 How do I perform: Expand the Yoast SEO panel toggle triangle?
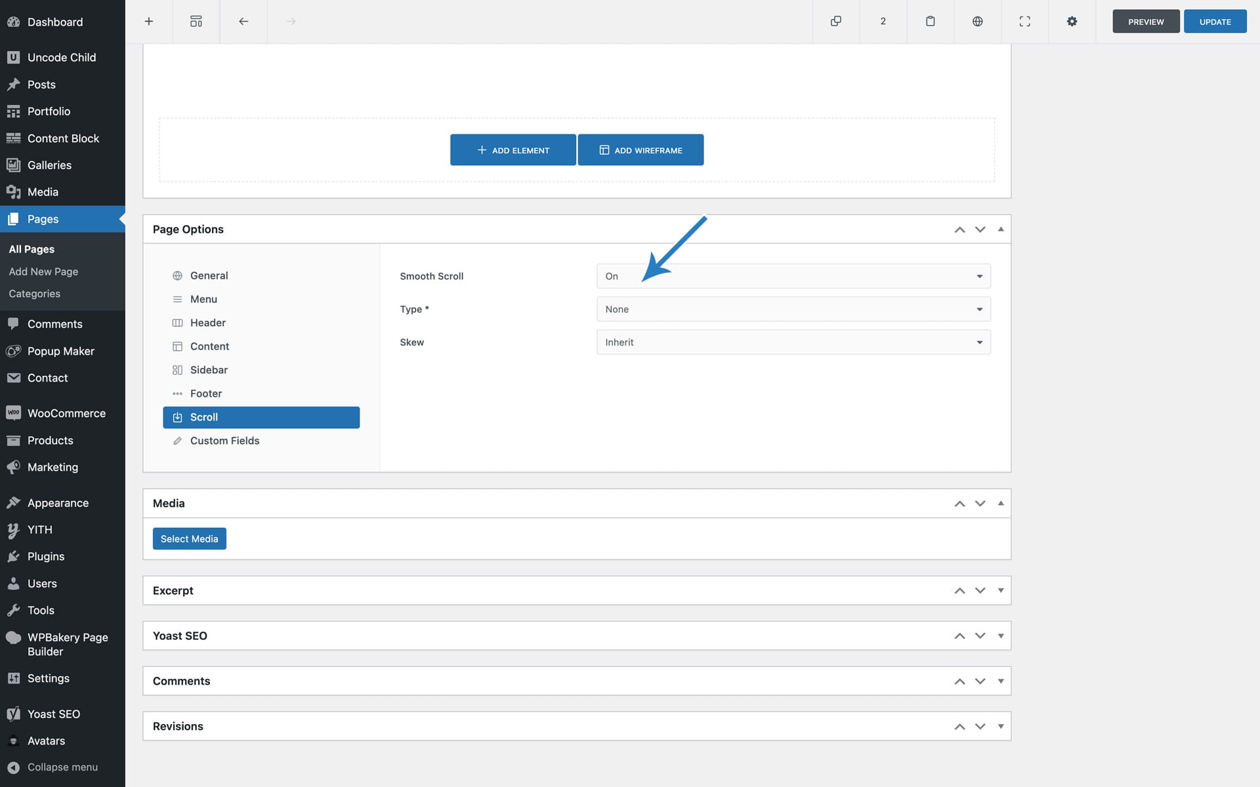(1000, 636)
